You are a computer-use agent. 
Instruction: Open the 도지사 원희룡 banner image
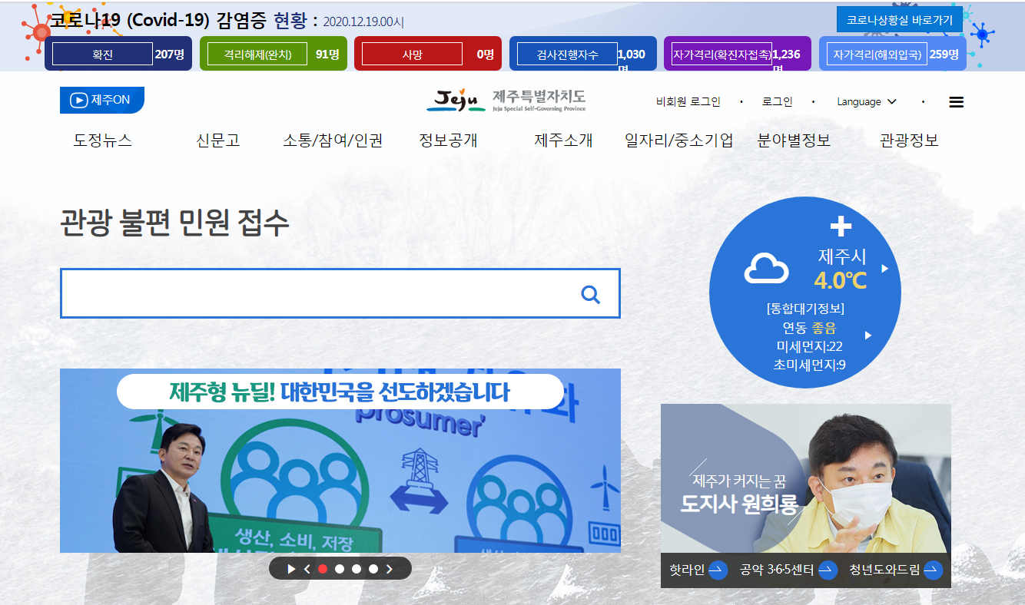click(x=806, y=478)
